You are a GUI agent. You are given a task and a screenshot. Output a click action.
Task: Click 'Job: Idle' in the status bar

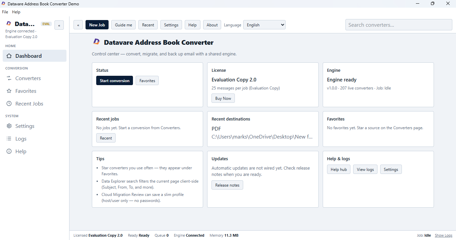coord(424,235)
